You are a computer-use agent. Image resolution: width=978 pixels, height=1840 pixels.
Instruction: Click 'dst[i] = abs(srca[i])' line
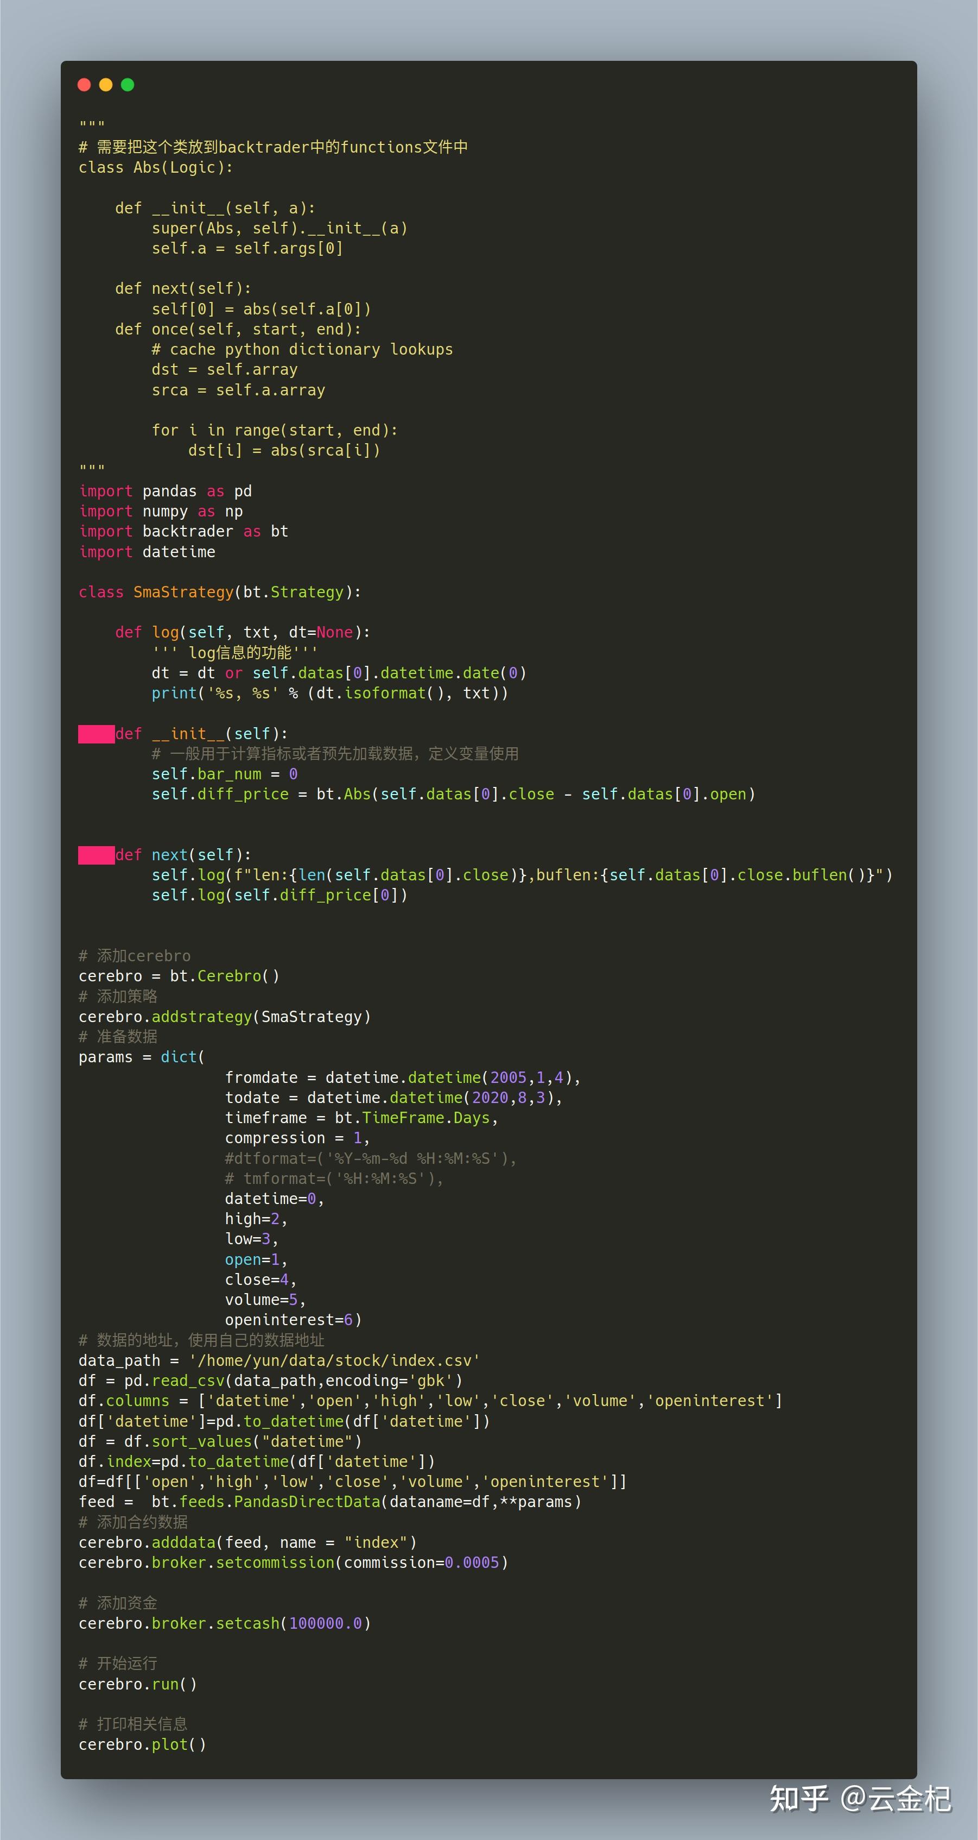click(x=285, y=450)
